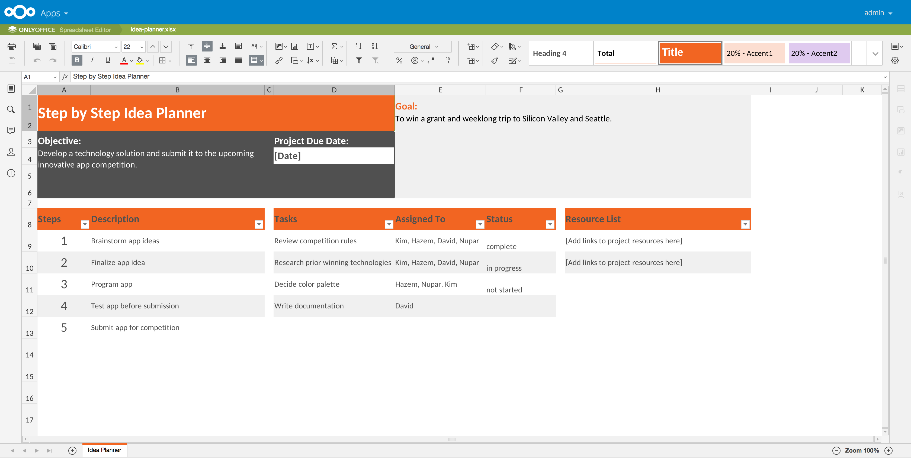Image resolution: width=911 pixels, height=458 pixels.
Task: Open the Calibri font name dropdown
Action: [95, 47]
